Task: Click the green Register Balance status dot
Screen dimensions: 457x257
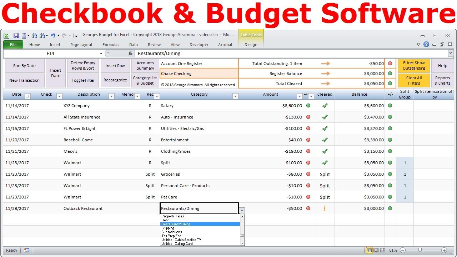Action: 390,74
